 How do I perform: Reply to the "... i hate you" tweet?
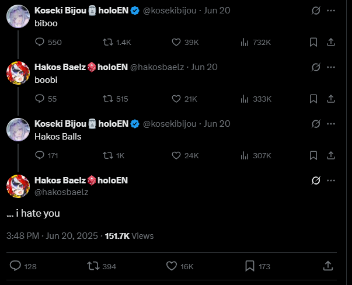click(x=16, y=266)
